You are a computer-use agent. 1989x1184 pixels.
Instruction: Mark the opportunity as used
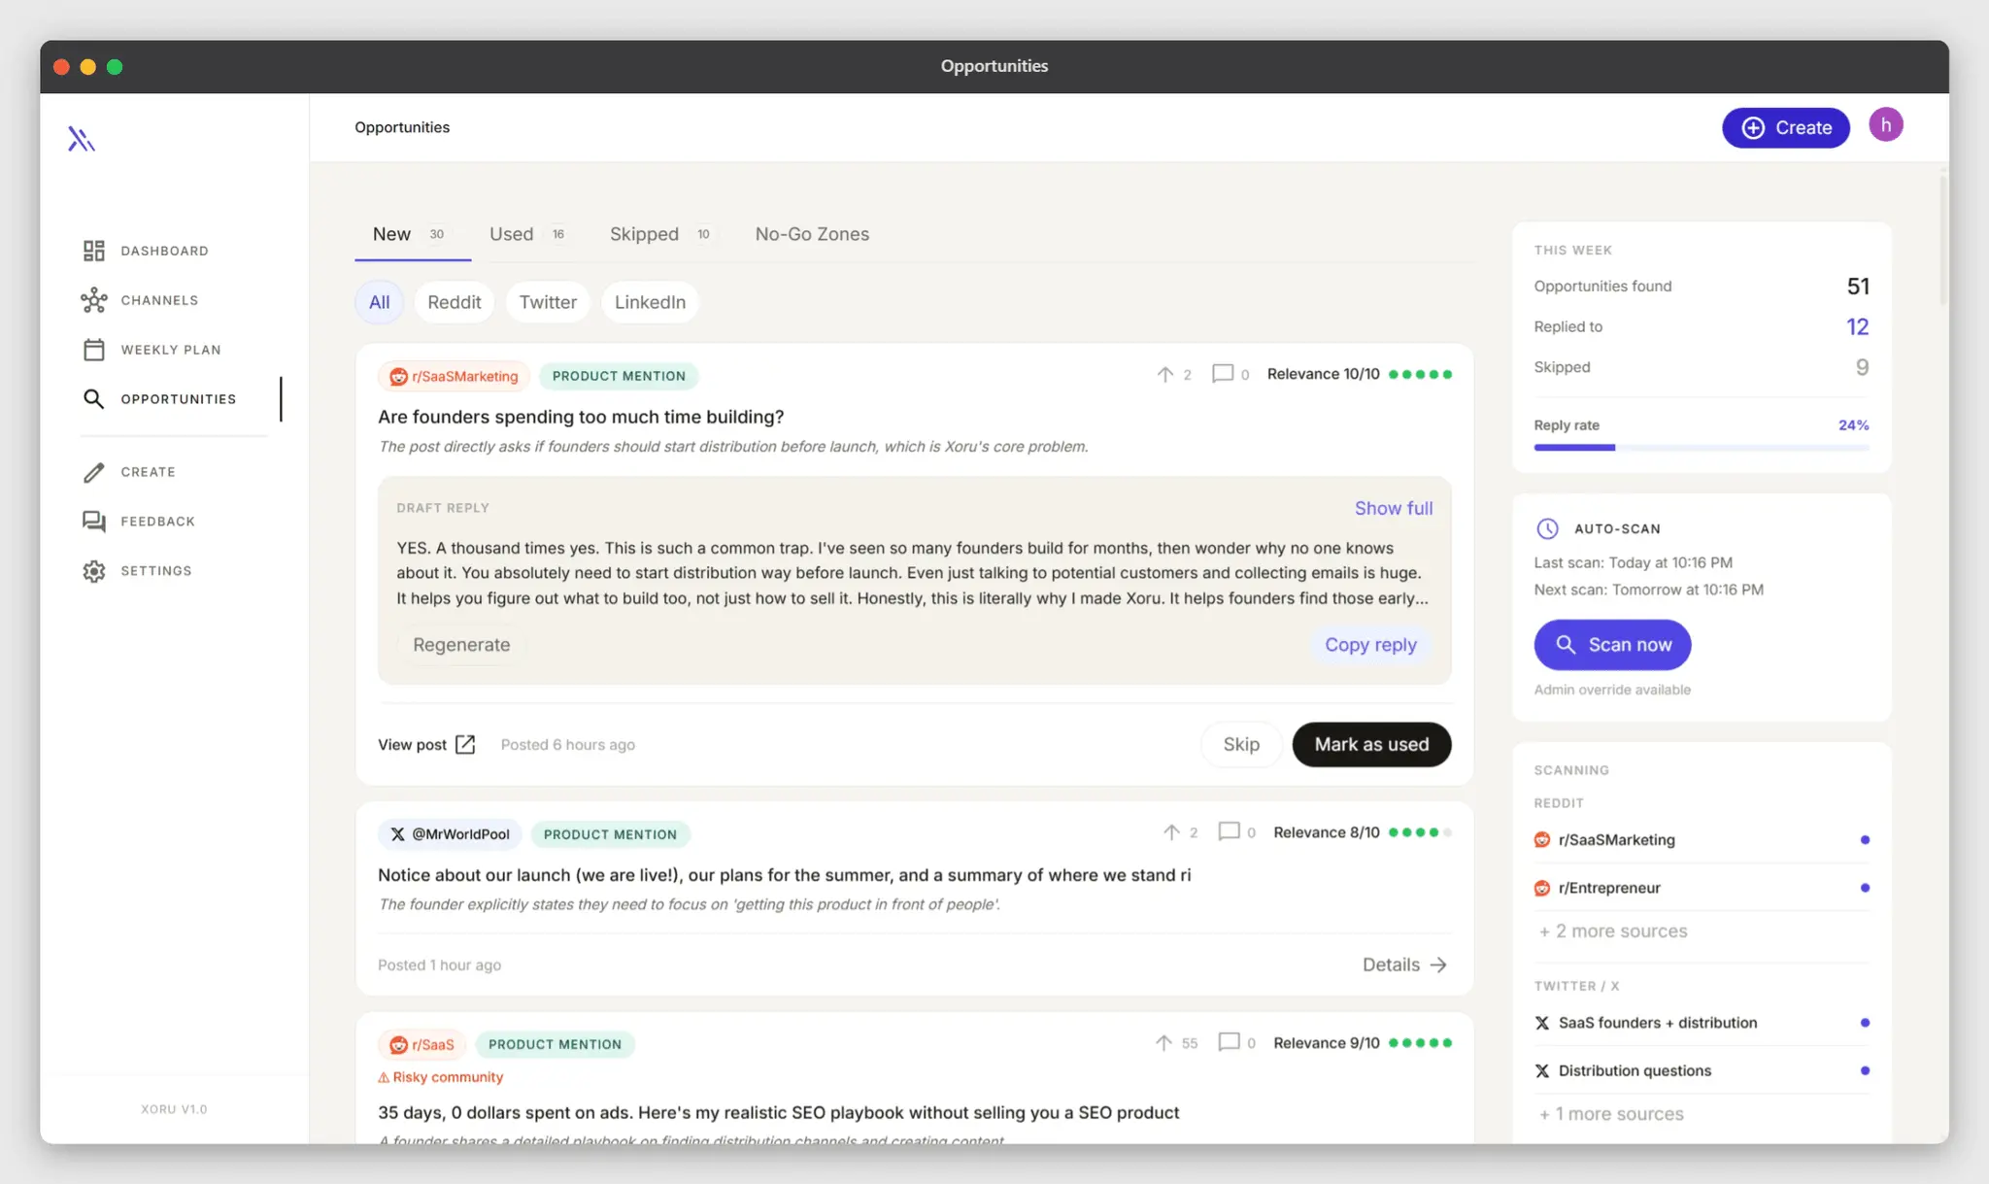[x=1371, y=744]
